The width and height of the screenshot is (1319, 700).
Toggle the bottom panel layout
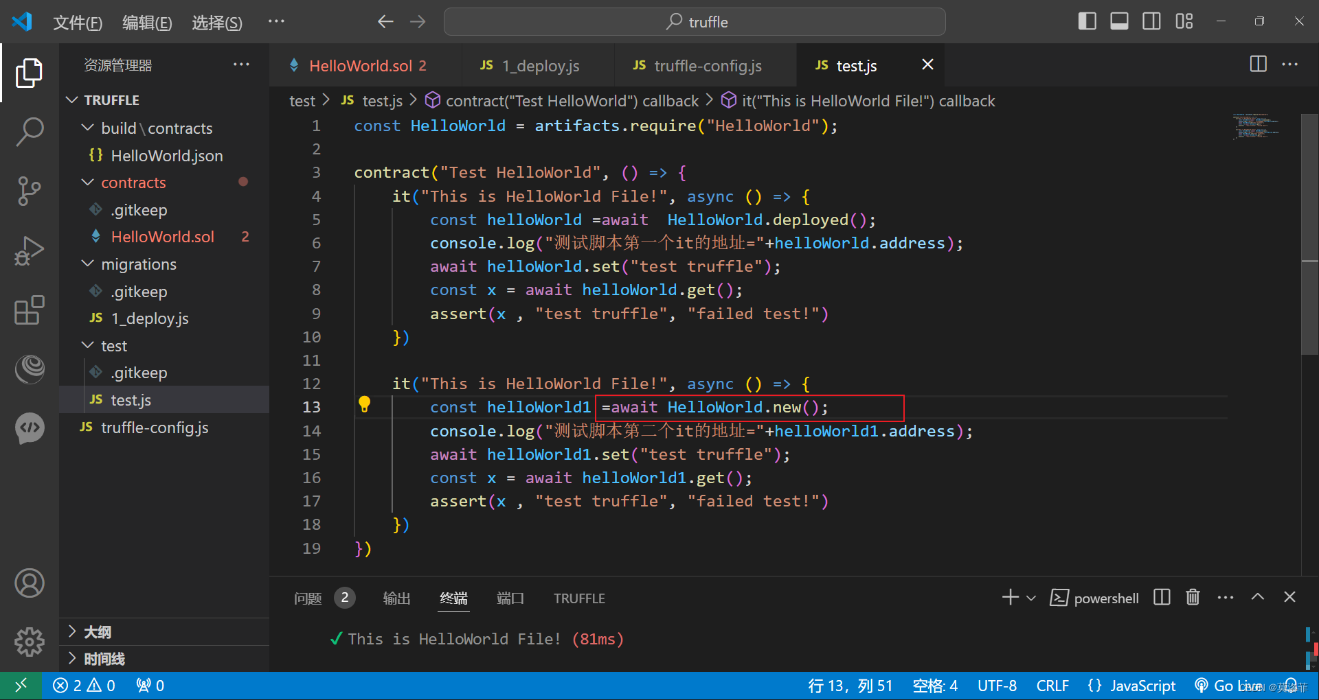[x=1119, y=21]
